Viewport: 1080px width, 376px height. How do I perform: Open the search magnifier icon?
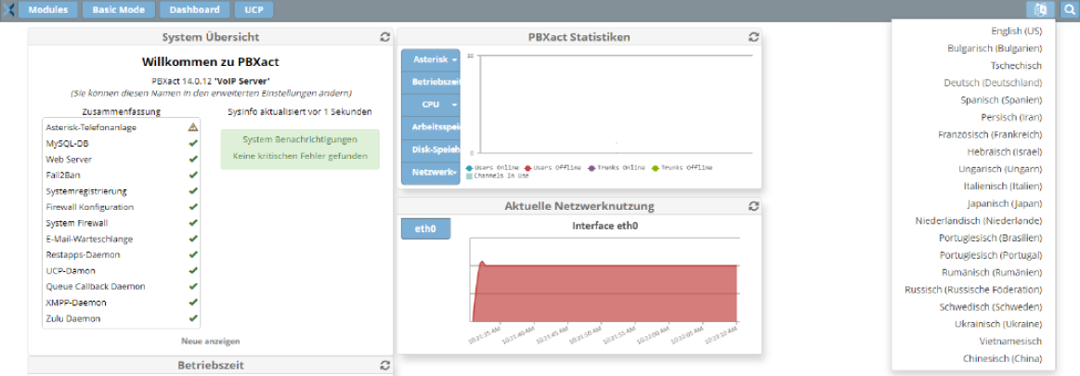(1068, 9)
